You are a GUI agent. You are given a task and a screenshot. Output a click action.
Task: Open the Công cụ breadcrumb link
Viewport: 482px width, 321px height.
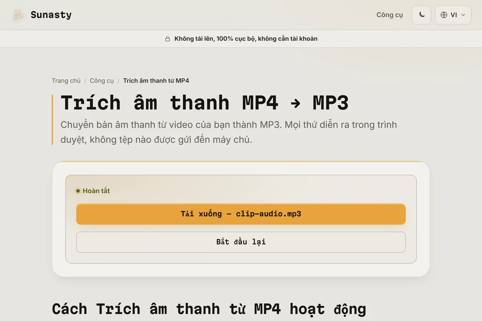(x=102, y=81)
